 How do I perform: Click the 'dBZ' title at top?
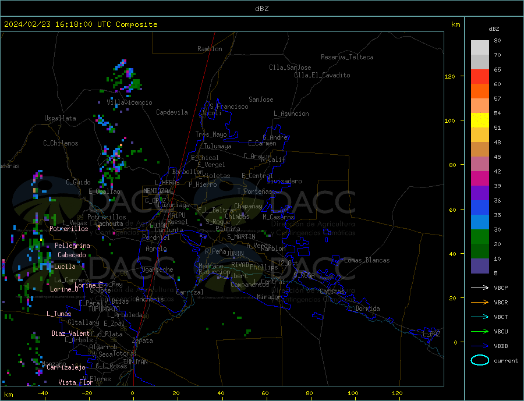click(261, 9)
